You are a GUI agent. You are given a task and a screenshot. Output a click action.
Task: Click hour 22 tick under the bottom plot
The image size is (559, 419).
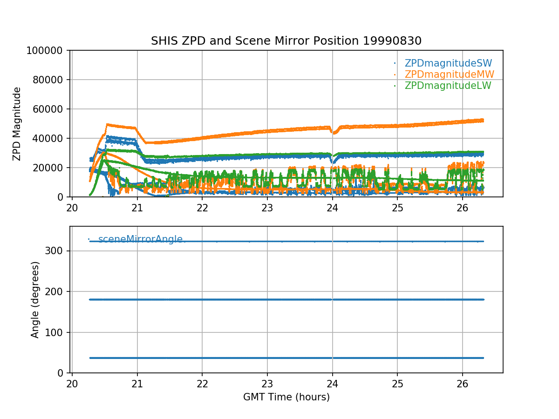[x=202, y=383]
